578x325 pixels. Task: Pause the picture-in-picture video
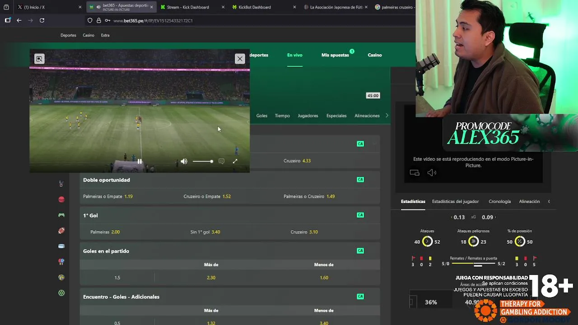click(140, 161)
